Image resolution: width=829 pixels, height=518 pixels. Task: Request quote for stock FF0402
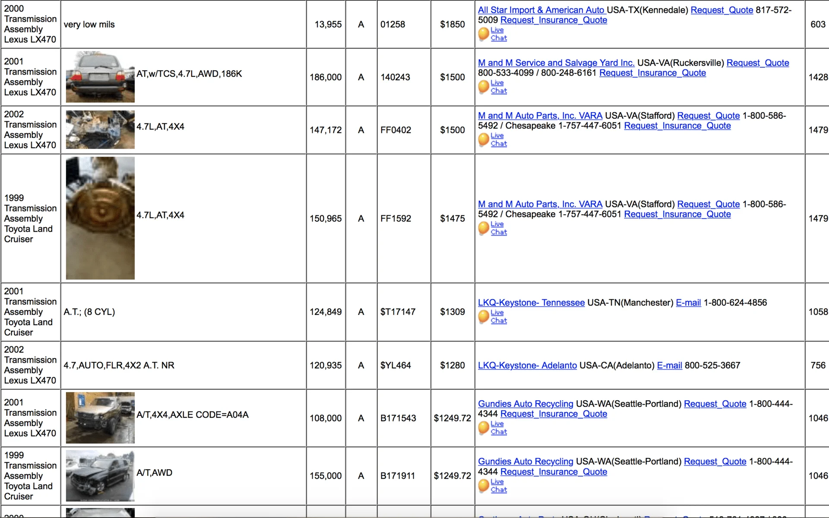point(709,116)
